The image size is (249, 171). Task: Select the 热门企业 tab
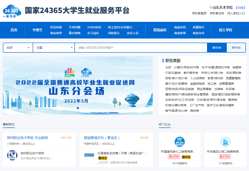[x=165, y=124]
